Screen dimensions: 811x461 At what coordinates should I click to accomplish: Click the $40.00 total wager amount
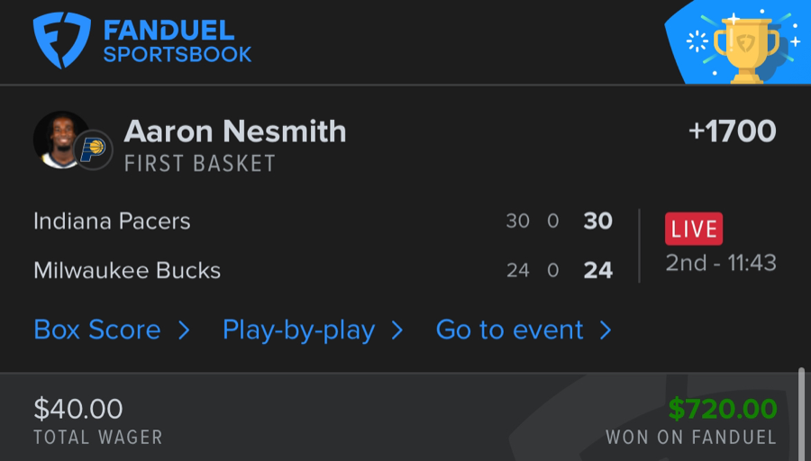(78, 409)
